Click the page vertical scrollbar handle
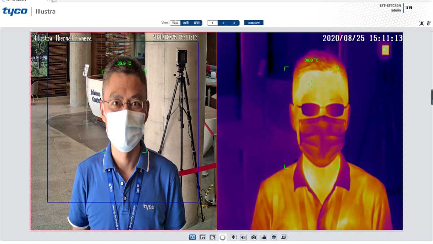The image size is (433, 244). [432, 97]
